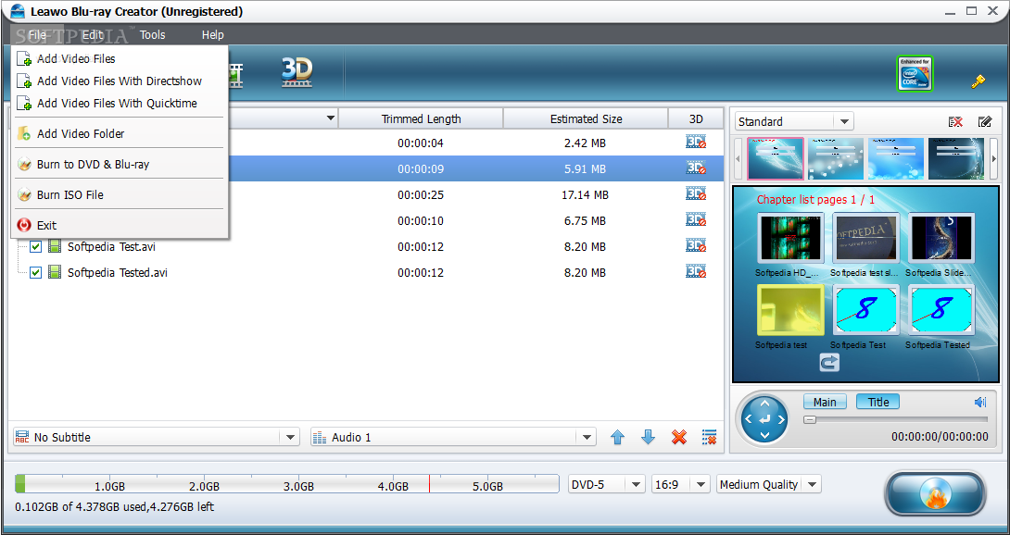Toggle checkbox for Softpedia Test.avi
The image size is (1010, 535).
coord(35,246)
